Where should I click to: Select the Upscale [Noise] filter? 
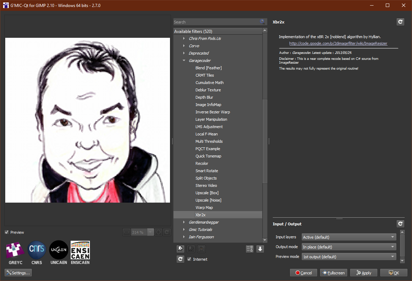point(208,200)
